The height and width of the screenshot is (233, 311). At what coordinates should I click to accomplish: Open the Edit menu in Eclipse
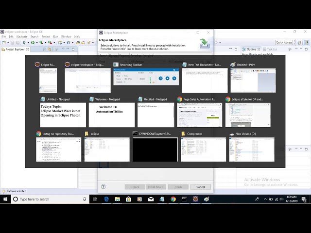11,37
